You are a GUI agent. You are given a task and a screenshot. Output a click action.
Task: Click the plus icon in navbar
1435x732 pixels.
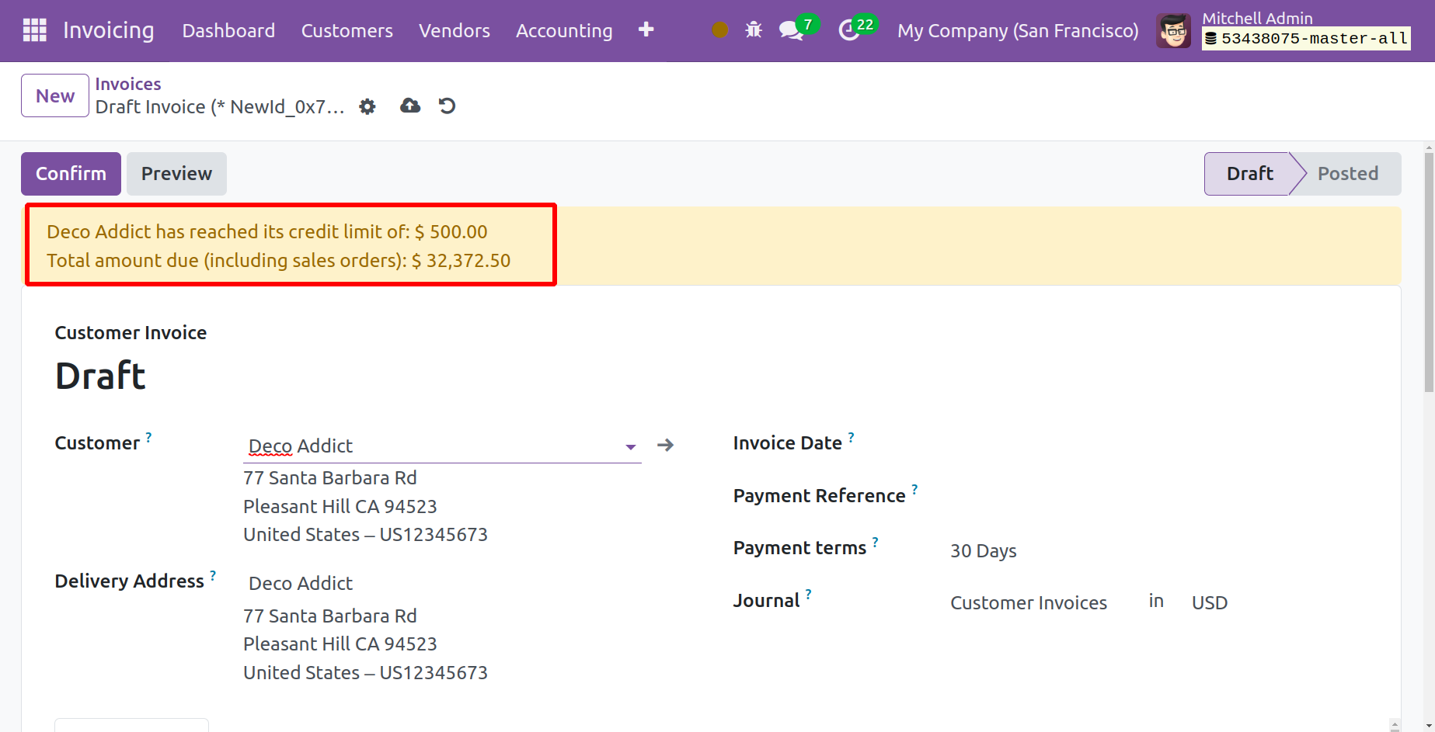click(x=646, y=29)
